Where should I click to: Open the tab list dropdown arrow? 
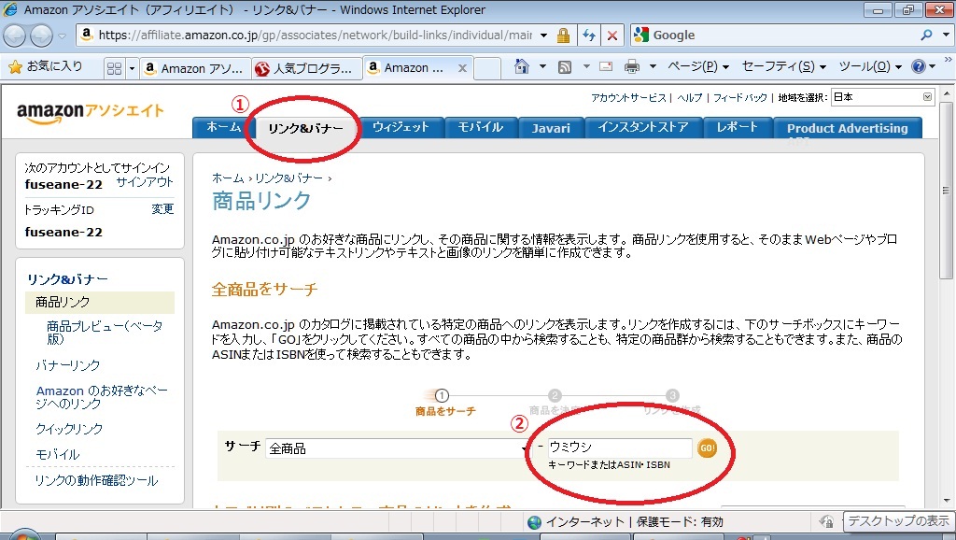click(x=131, y=68)
